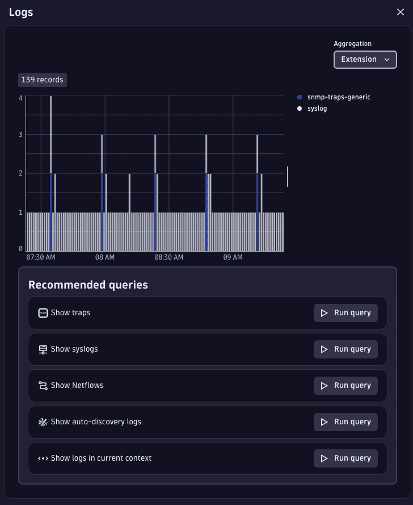Screen dimensions: 413x505
Task: Run query for Show syslogs
Action: coord(345,349)
